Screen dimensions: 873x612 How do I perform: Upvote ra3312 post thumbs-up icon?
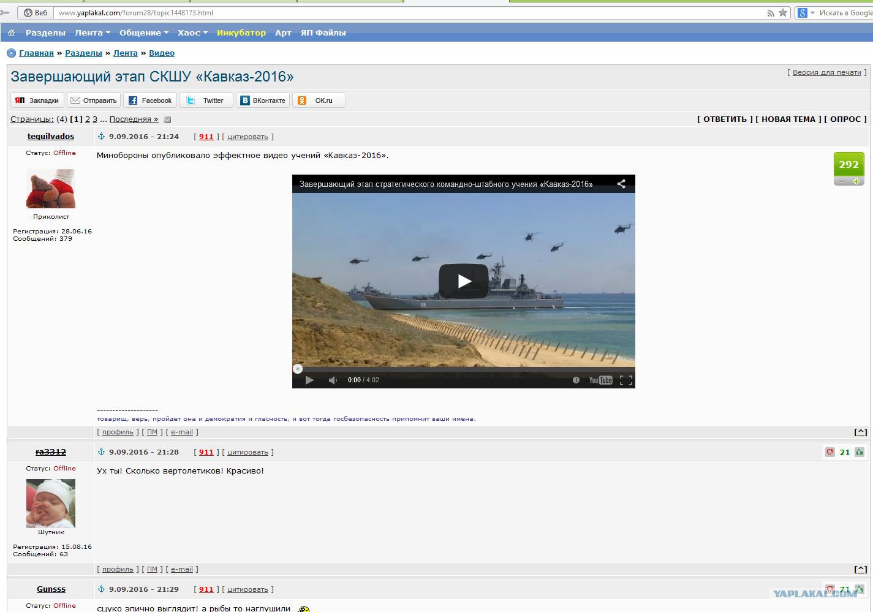click(x=860, y=452)
